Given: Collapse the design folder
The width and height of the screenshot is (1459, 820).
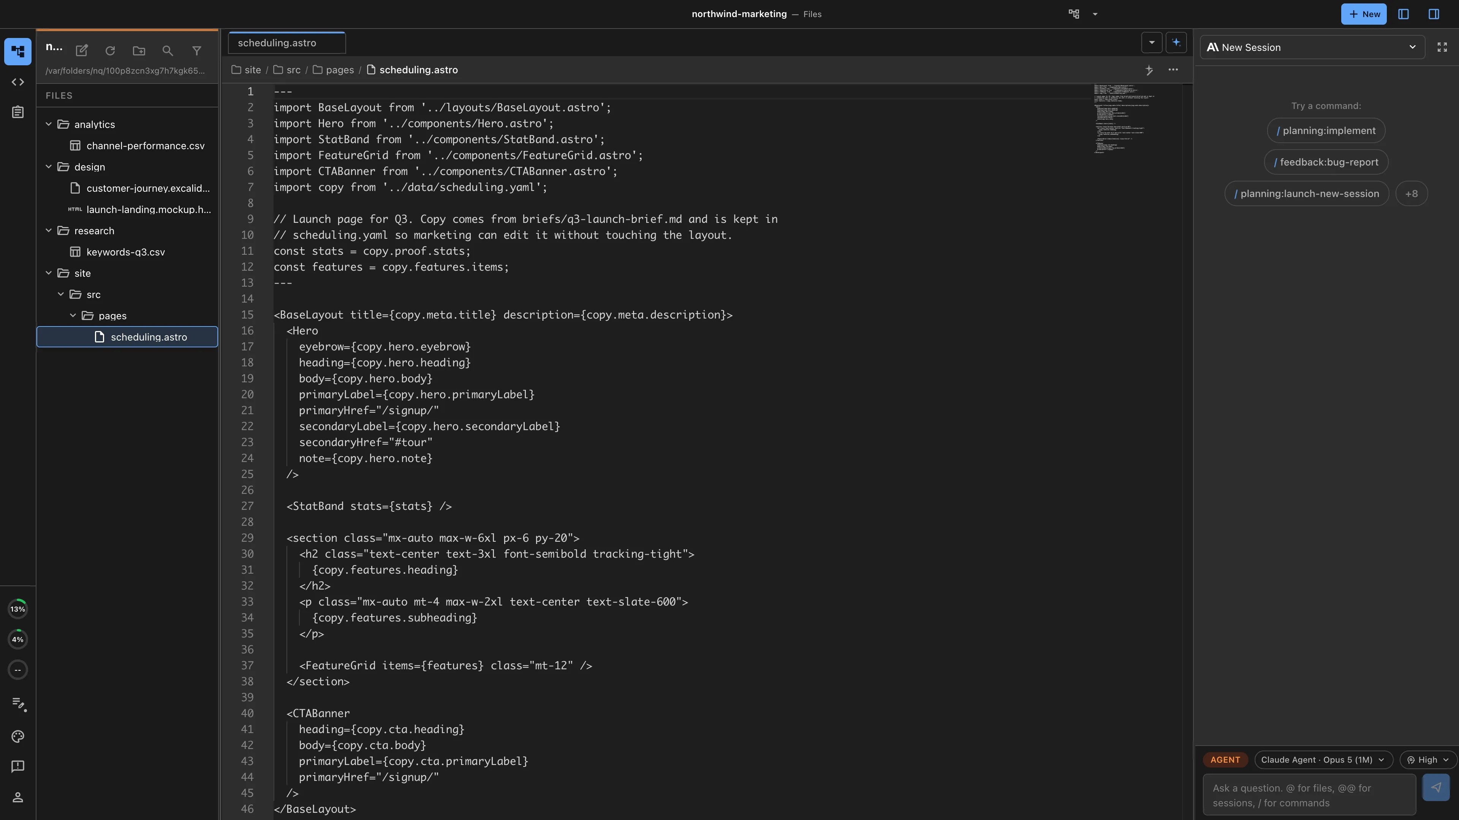Looking at the screenshot, I should tap(49, 166).
